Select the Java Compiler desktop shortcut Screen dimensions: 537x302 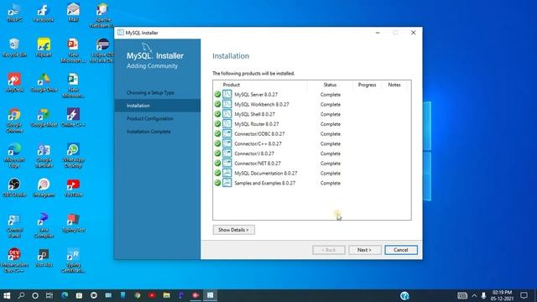pos(44,226)
